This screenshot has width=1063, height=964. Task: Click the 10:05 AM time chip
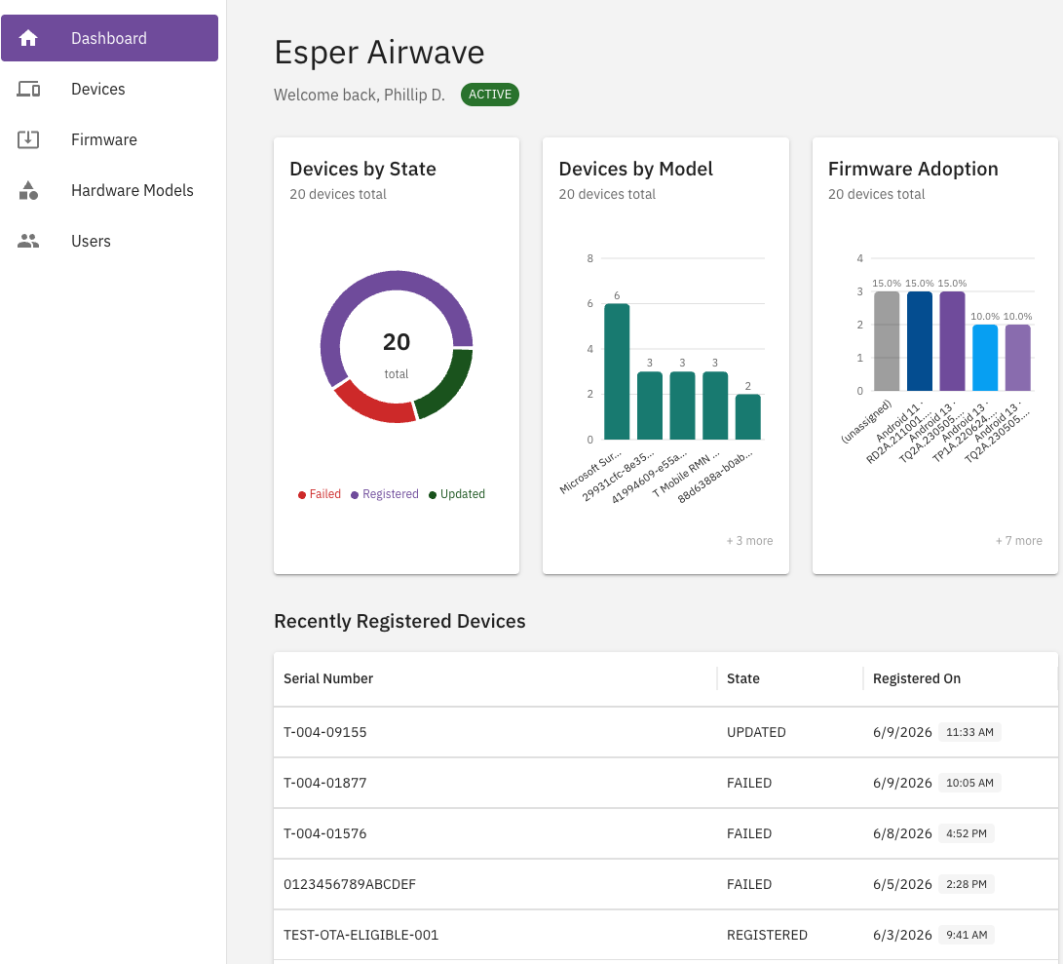pyautogui.click(x=969, y=783)
